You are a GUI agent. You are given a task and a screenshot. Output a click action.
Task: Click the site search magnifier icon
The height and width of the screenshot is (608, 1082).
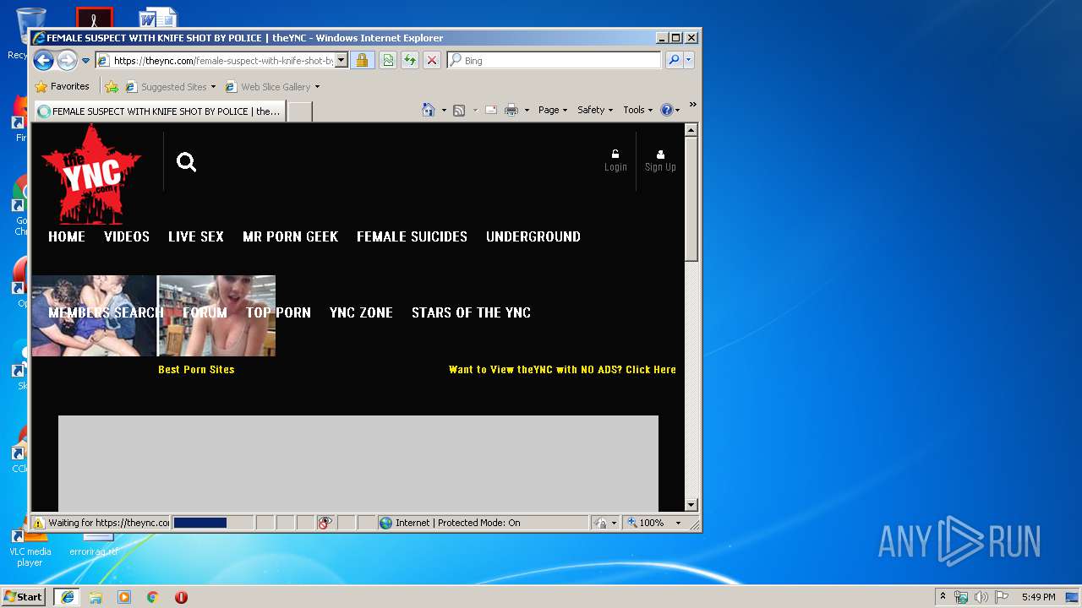(x=187, y=162)
